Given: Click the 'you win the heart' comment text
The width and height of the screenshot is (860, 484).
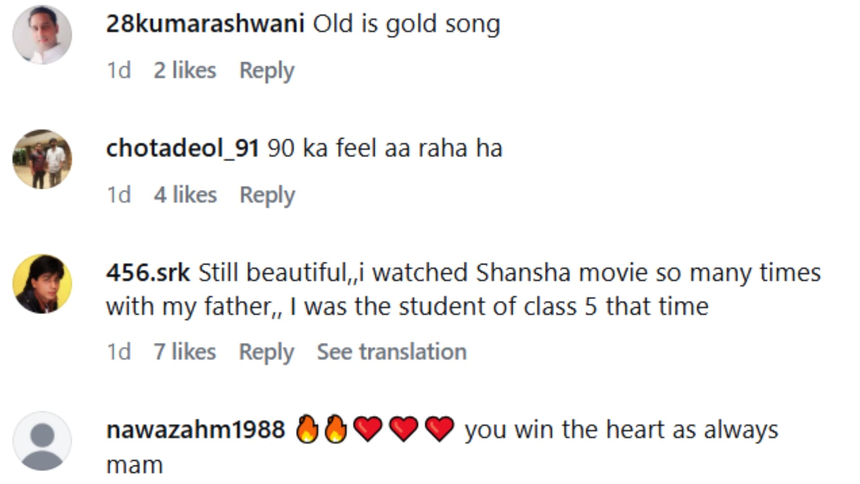Looking at the screenshot, I should [x=621, y=429].
